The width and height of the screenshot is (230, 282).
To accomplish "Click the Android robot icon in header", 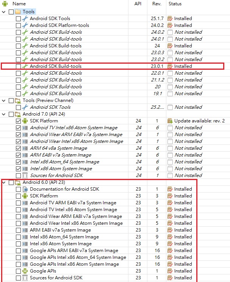I will 5,4.
